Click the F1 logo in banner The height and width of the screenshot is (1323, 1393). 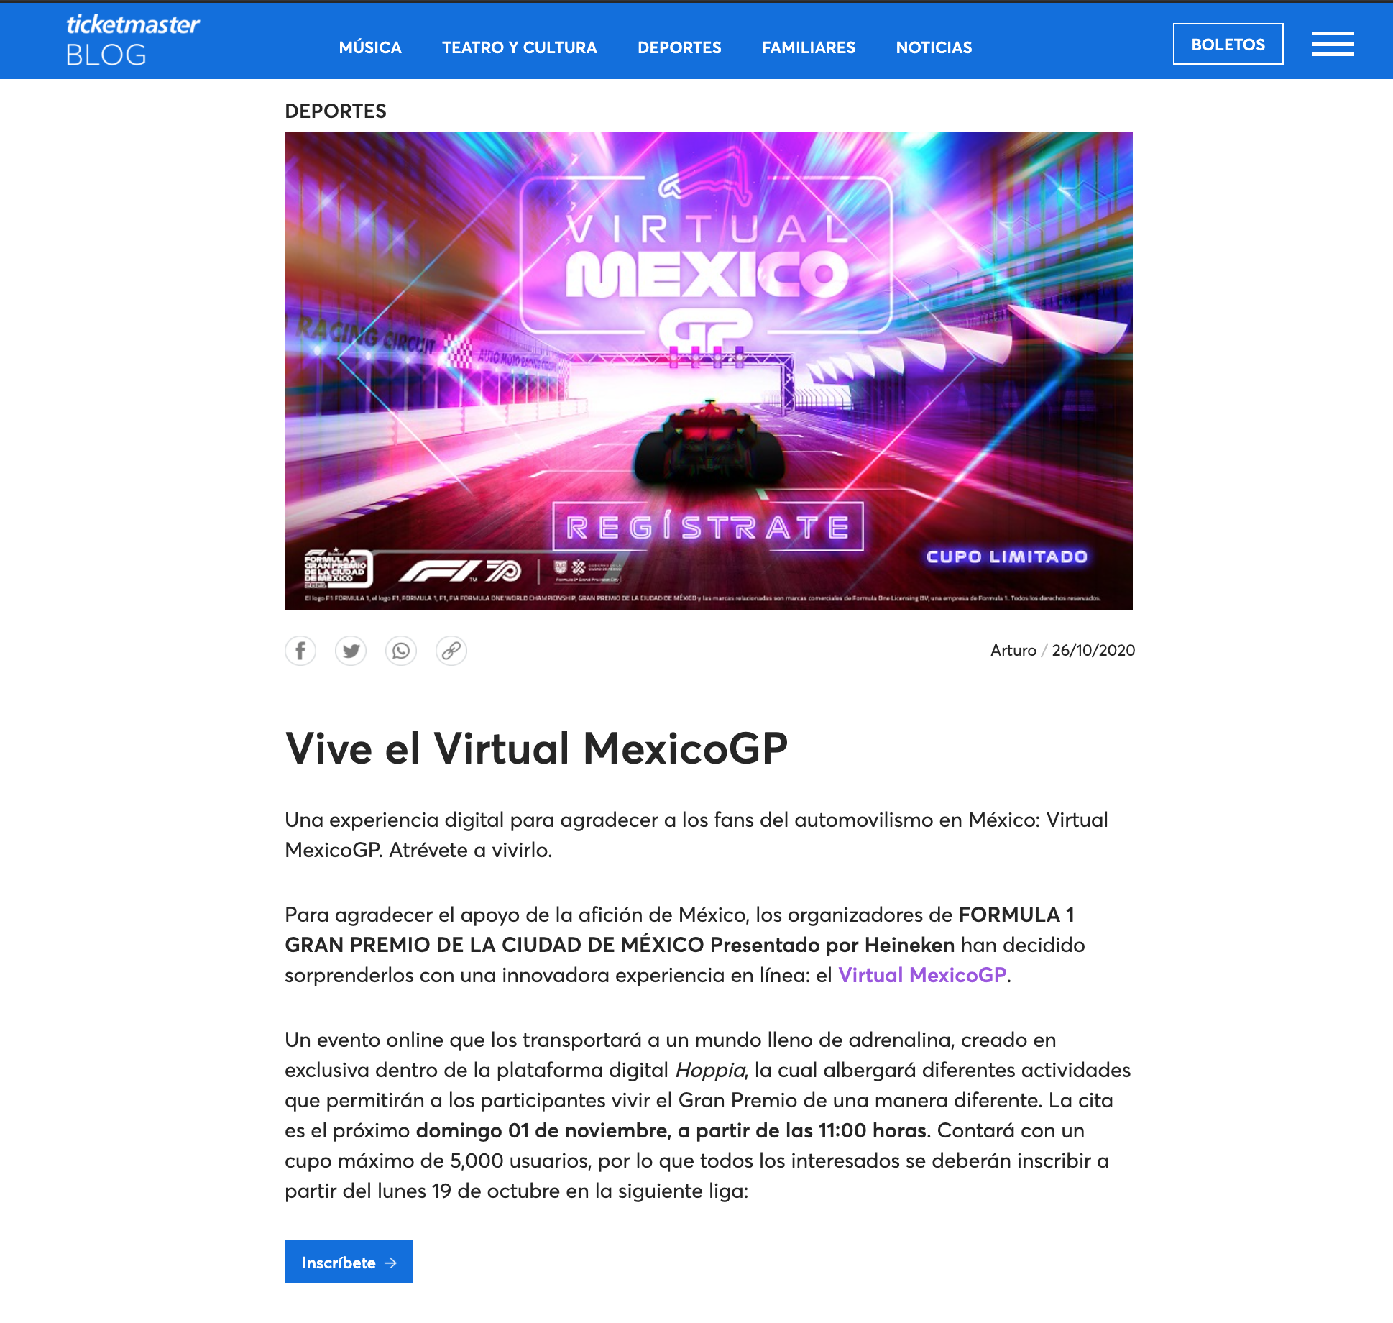click(439, 571)
